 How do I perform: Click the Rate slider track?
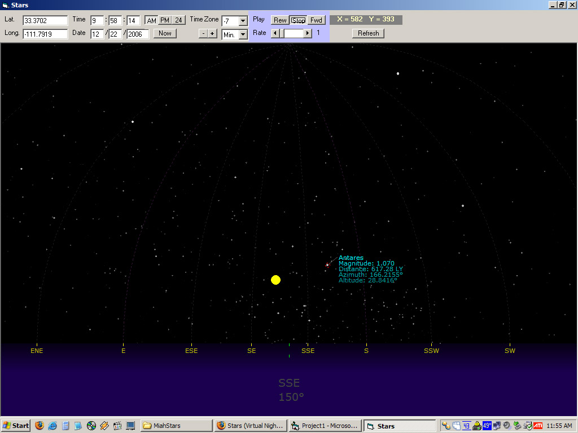(292, 33)
